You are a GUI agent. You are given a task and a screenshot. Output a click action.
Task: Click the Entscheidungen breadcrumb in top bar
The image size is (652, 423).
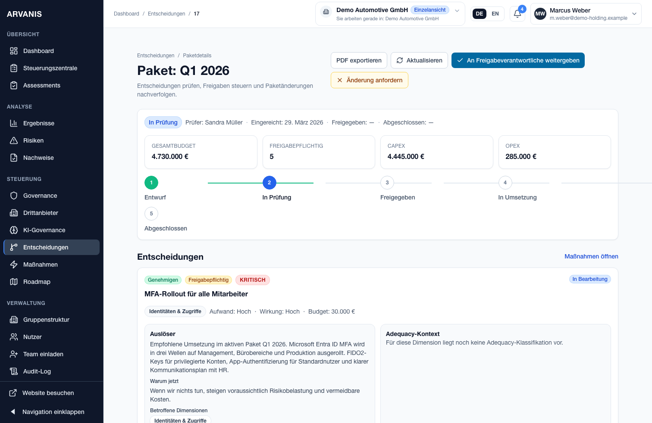(x=166, y=14)
